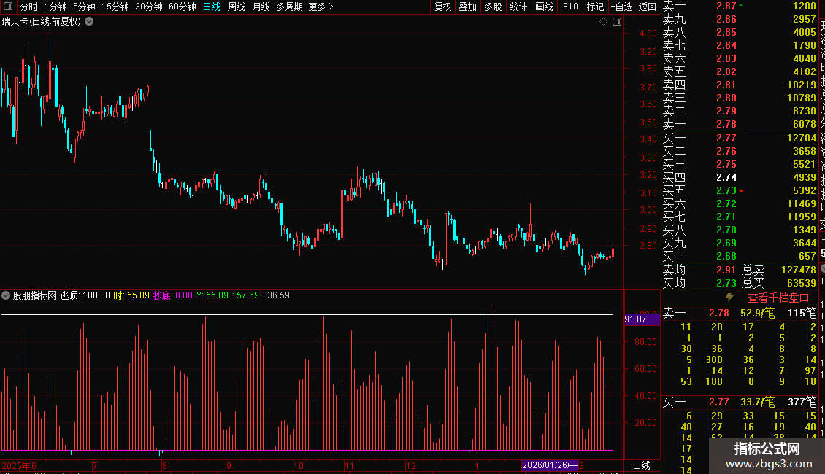825x474 pixels.
Task: Click the 返回 back button
Action: (647, 7)
